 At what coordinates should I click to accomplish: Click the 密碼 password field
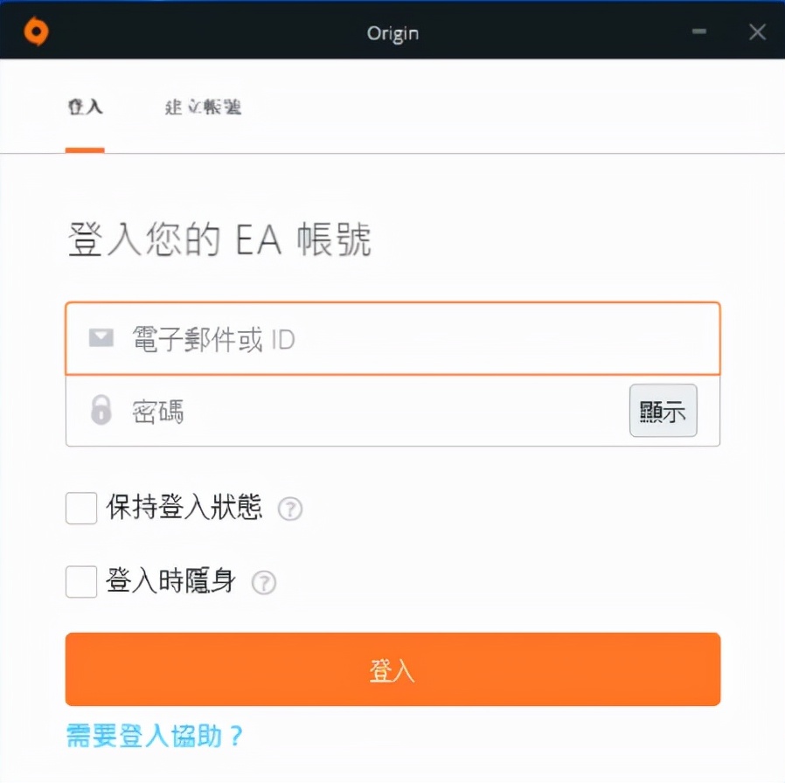pos(350,411)
